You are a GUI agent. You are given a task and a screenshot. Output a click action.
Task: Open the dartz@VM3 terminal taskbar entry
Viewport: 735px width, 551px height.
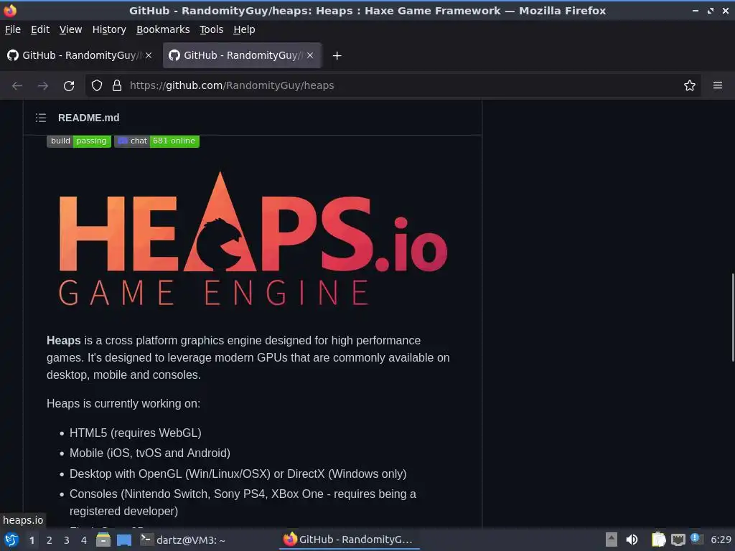[x=183, y=540]
